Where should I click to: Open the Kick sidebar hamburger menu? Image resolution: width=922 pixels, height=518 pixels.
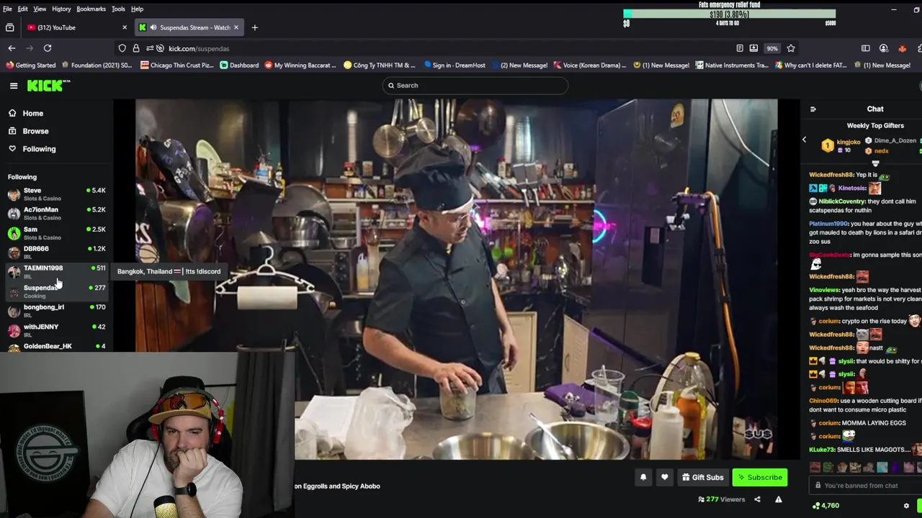(x=14, y=86)
